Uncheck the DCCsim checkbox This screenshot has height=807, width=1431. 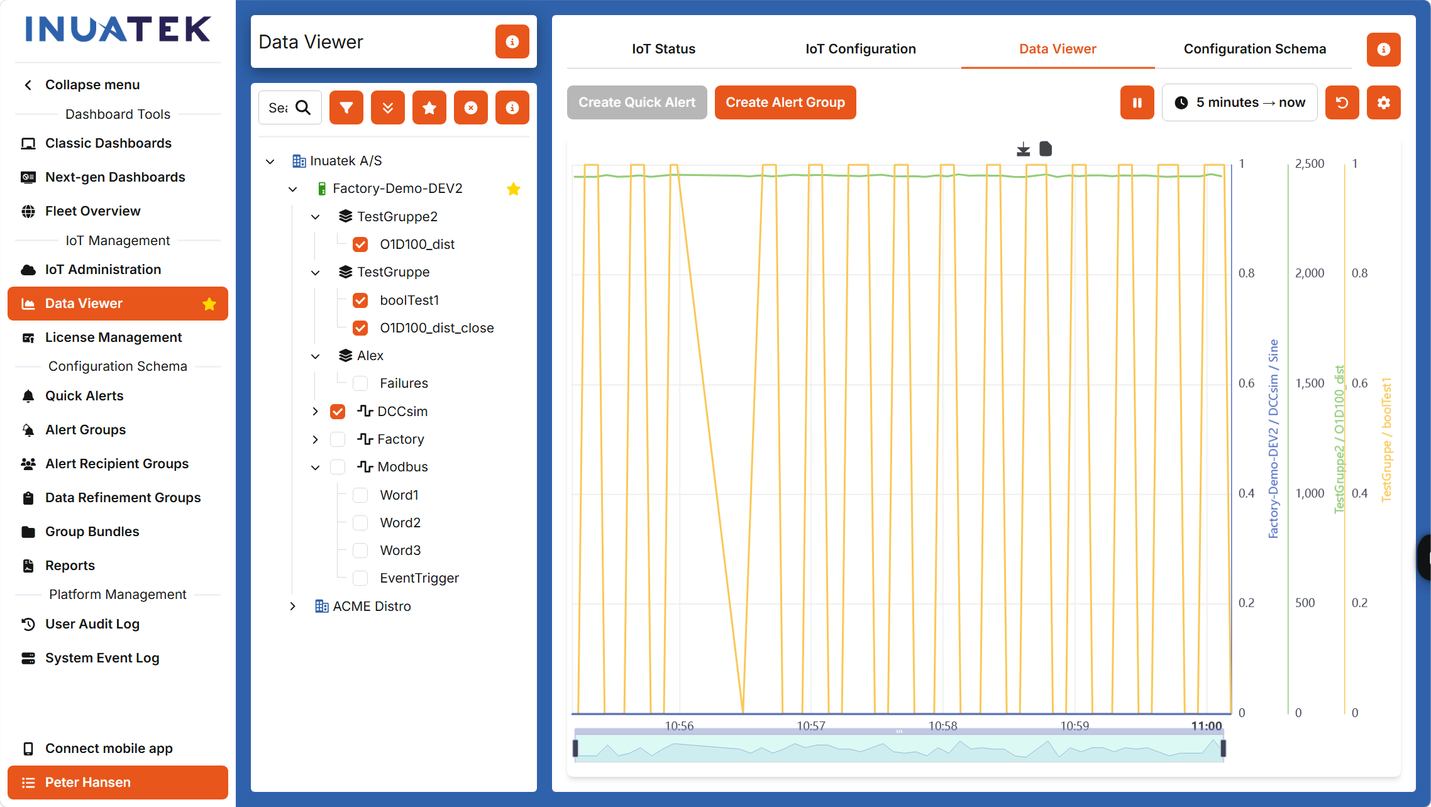[338, 412]
